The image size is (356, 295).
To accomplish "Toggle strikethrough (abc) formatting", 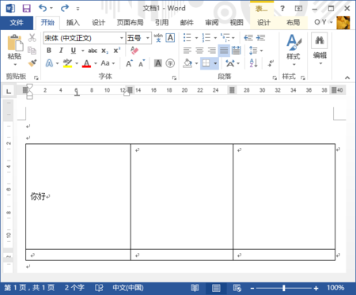I will coord(93,51).
